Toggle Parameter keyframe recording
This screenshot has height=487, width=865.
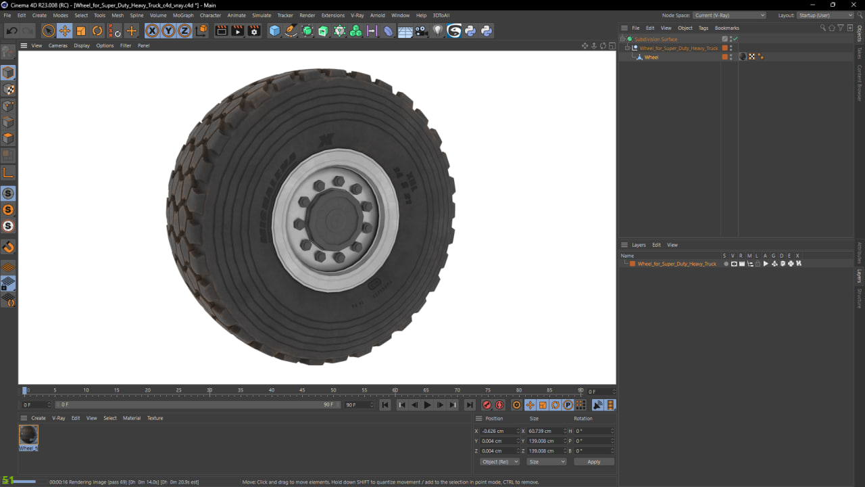point(568,405)
